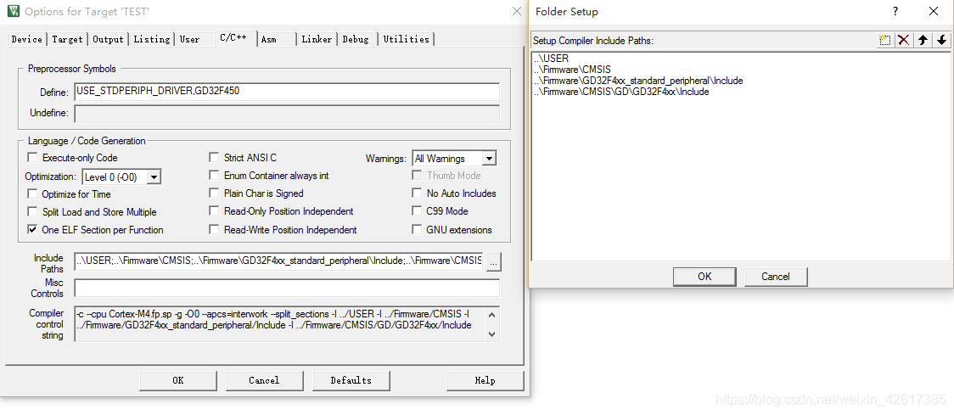Select the ..\Firmware\CMSIS include path
954x415 pixels.
(x=573, y=70)
